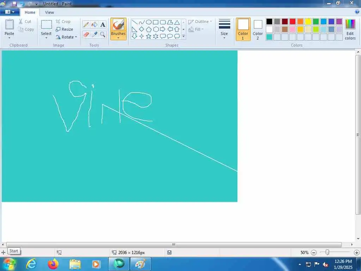This screenshot has width=361, height=271.
Task: Open the Rotate dropdown menu
Action: pos(76,37)
